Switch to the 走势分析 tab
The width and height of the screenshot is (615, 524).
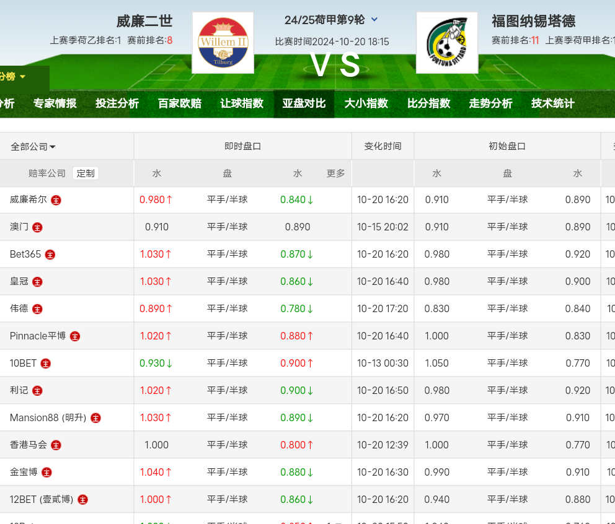(x=490, y=103)
